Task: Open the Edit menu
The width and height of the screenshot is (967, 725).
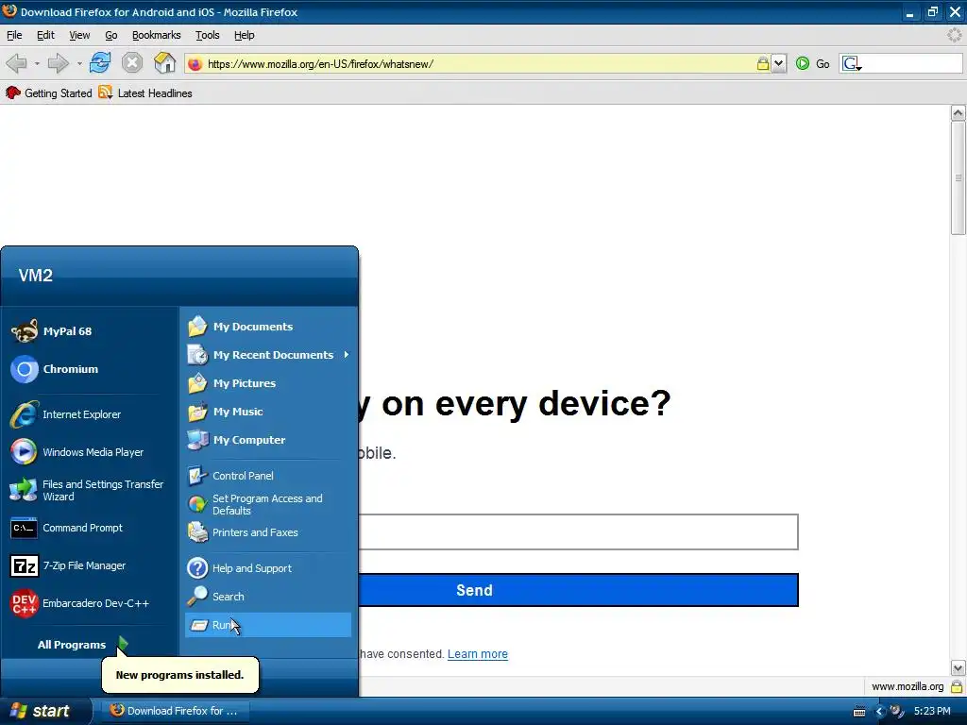Action: (x=45, y=35)
